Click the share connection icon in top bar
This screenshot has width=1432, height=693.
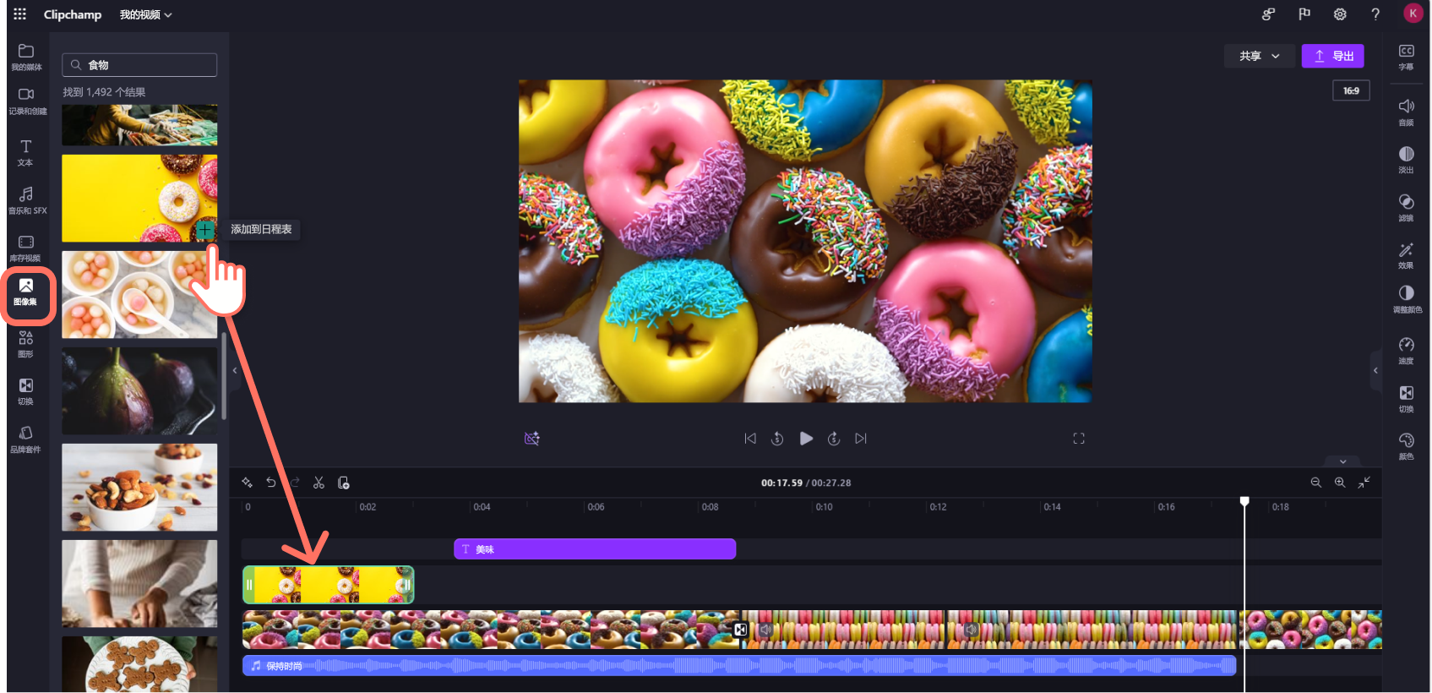(x=1268, y=14)
